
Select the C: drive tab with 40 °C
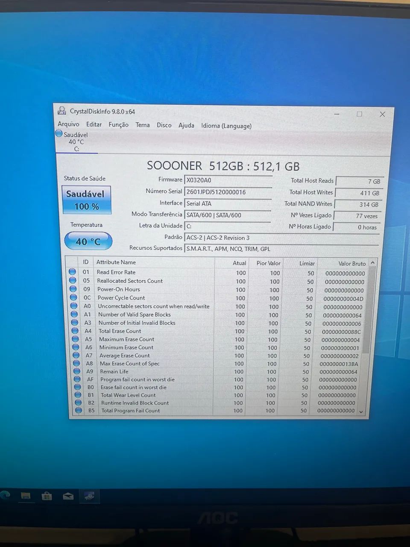pos(76,141)
